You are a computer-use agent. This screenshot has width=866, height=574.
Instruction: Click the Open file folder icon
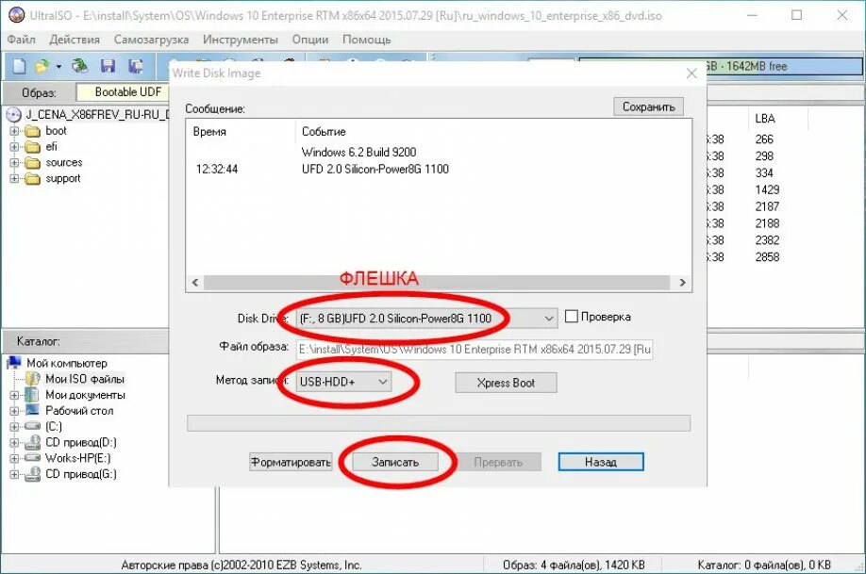(42, 66)
